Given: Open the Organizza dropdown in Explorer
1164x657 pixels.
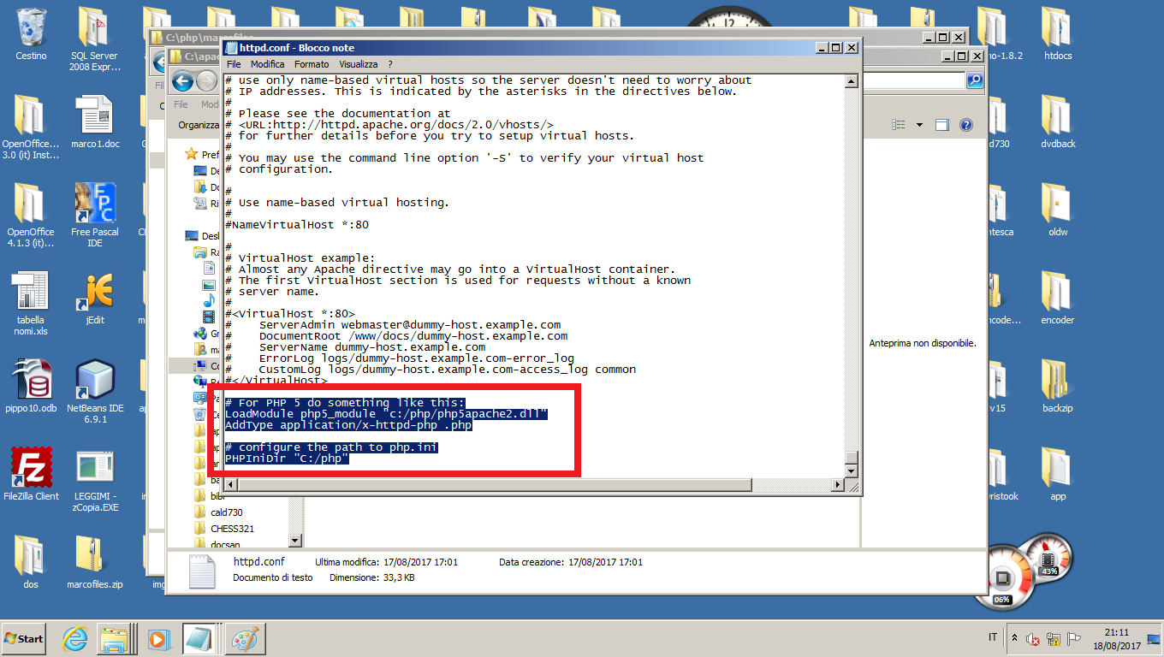Looking at the screenshot, I should pos(199,125).
